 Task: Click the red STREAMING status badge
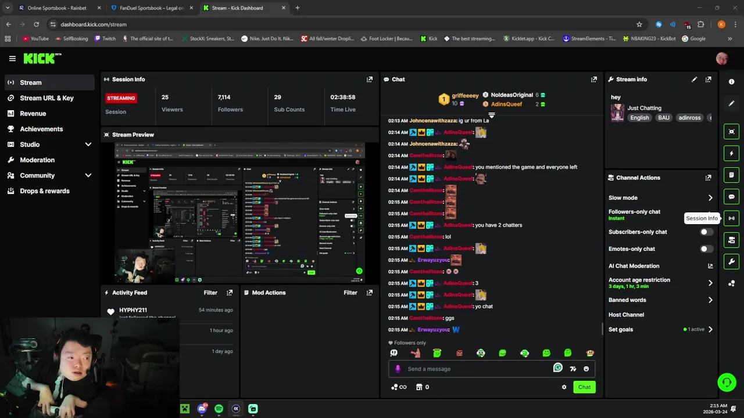pos(121,98)
